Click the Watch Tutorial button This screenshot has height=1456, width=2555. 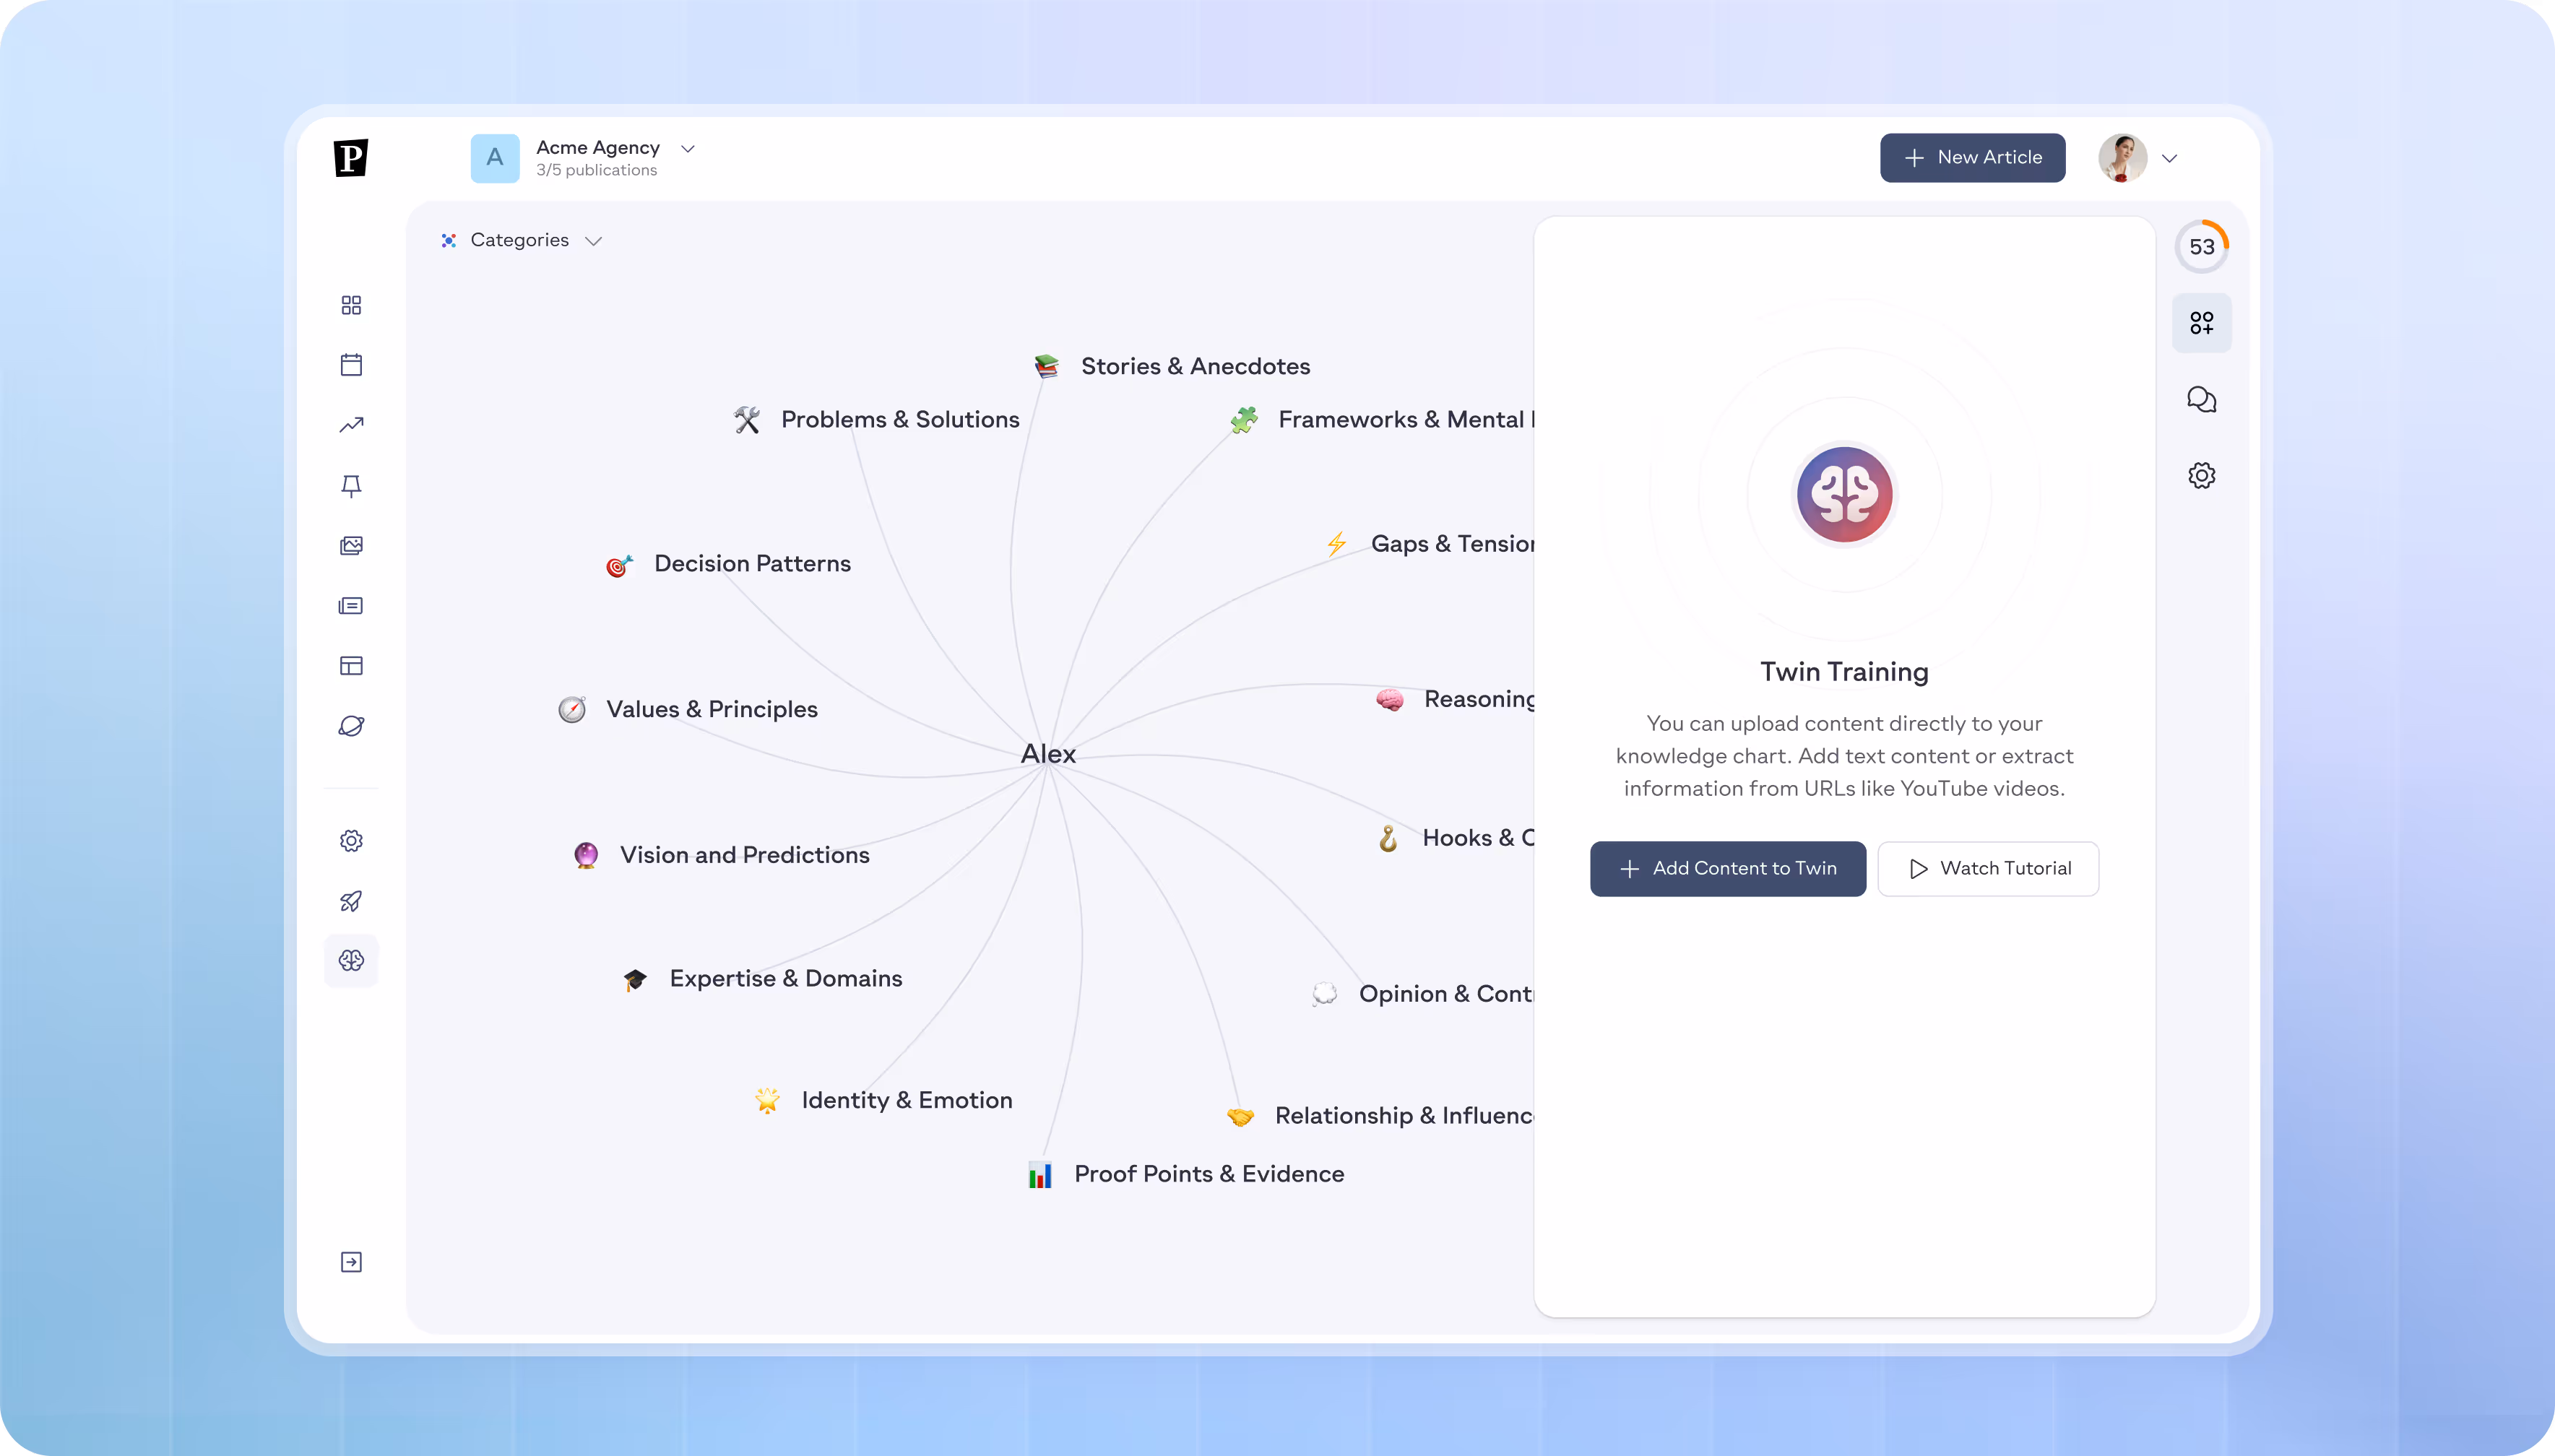[1988, 869]
